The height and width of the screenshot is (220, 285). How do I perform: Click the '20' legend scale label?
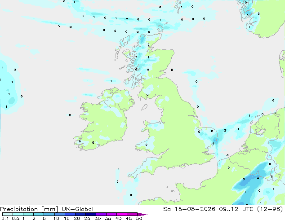(77, 218)
